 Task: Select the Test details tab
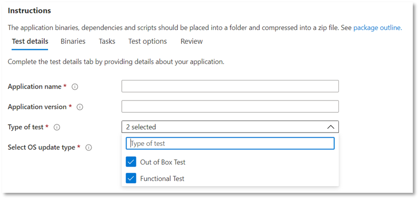30,41
